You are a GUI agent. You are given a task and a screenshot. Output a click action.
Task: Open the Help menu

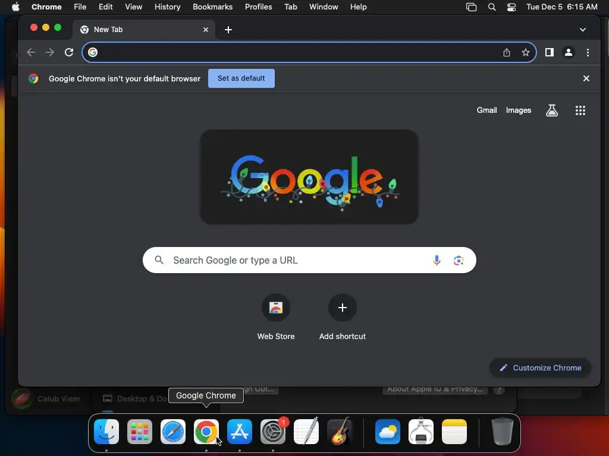pos(358,7)
